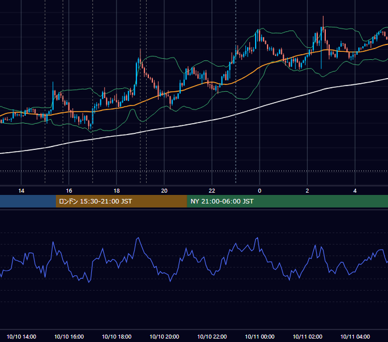Click the bottom axis label 10/11 04:00
The height and width of the screenshot is (342, 388).
355,336
